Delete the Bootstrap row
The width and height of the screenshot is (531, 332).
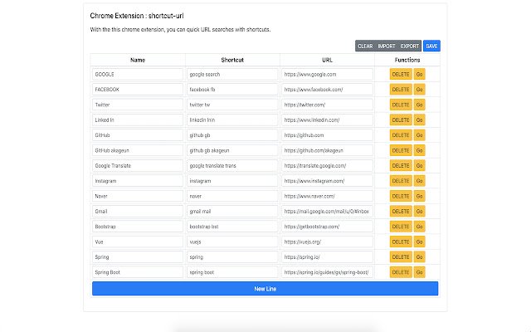[401, 227]
